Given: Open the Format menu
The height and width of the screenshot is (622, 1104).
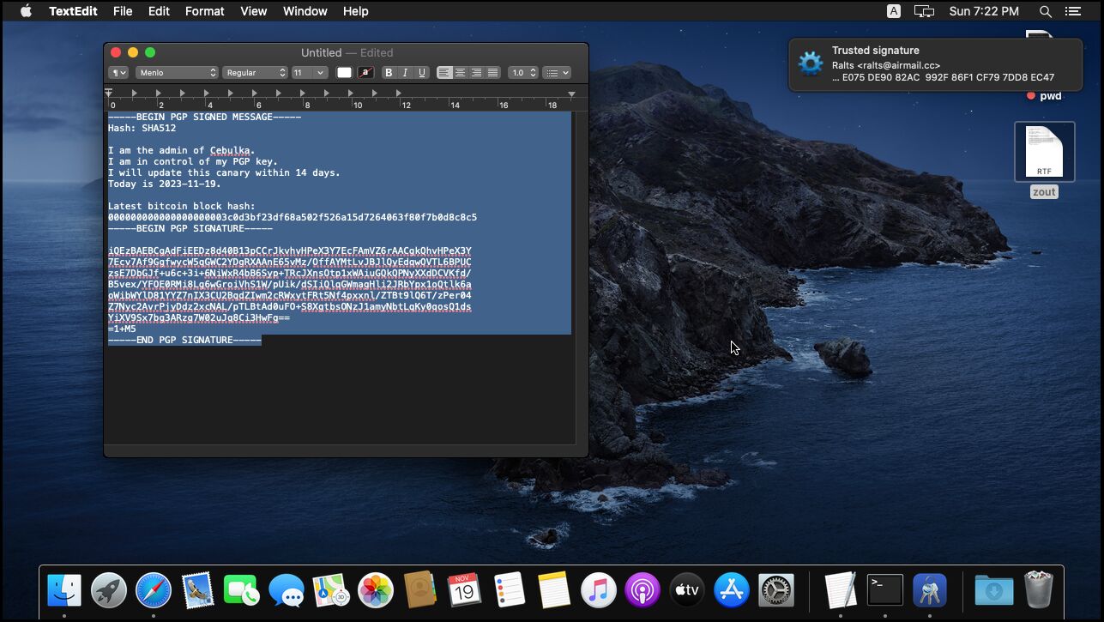Looking at the screenshot, I should 204,11.
